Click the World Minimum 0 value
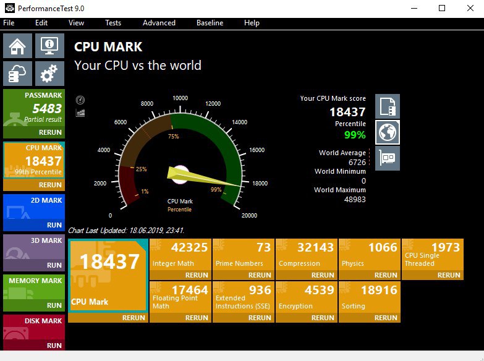The width and height of the screenshot is (484, 361). coord(363,181)
